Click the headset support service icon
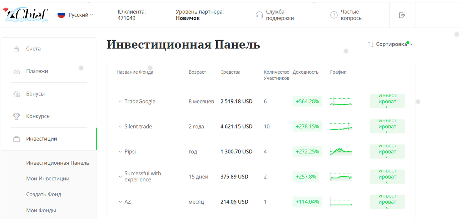This screenshot has height=219, width=461. tap(259, 15)
